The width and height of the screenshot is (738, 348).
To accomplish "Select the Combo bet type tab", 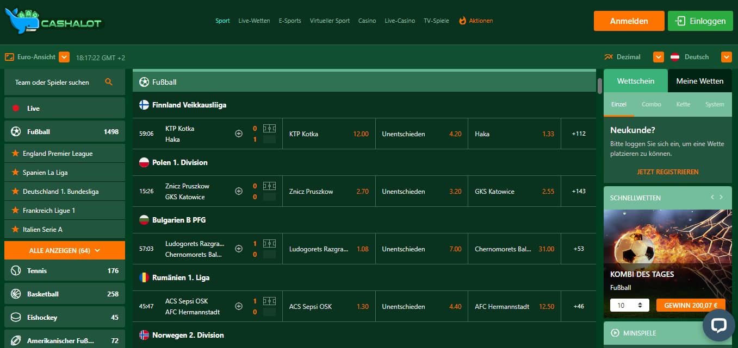I will tap(652, 104).
